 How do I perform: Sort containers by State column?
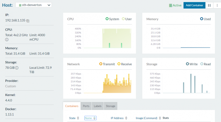click(x=74, y=118)
